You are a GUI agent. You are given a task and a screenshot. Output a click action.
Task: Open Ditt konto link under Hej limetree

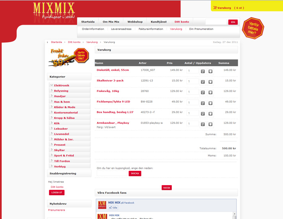(57, 187)
